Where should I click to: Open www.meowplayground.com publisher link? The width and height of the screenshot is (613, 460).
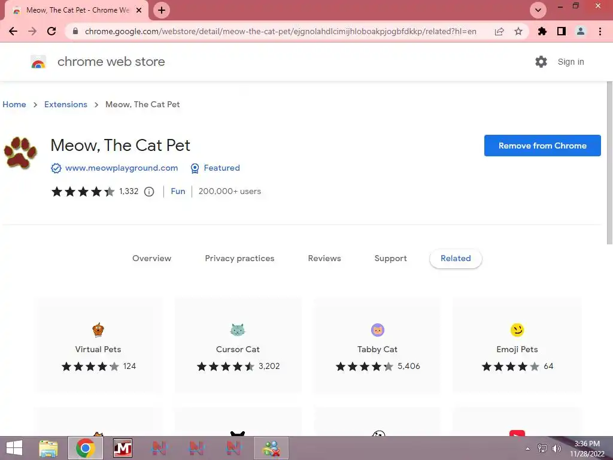(x=121, y=168)
